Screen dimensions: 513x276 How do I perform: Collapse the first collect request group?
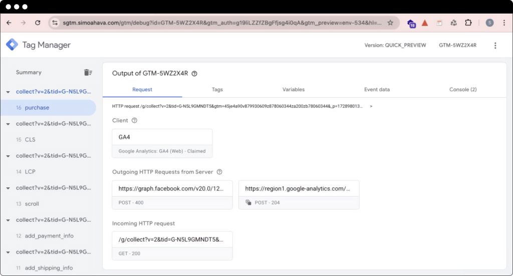point(8,92)
